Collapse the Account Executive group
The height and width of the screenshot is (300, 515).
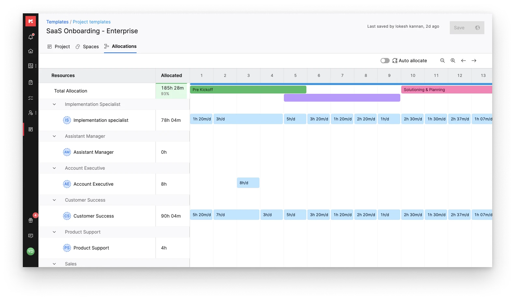point(54,168)
